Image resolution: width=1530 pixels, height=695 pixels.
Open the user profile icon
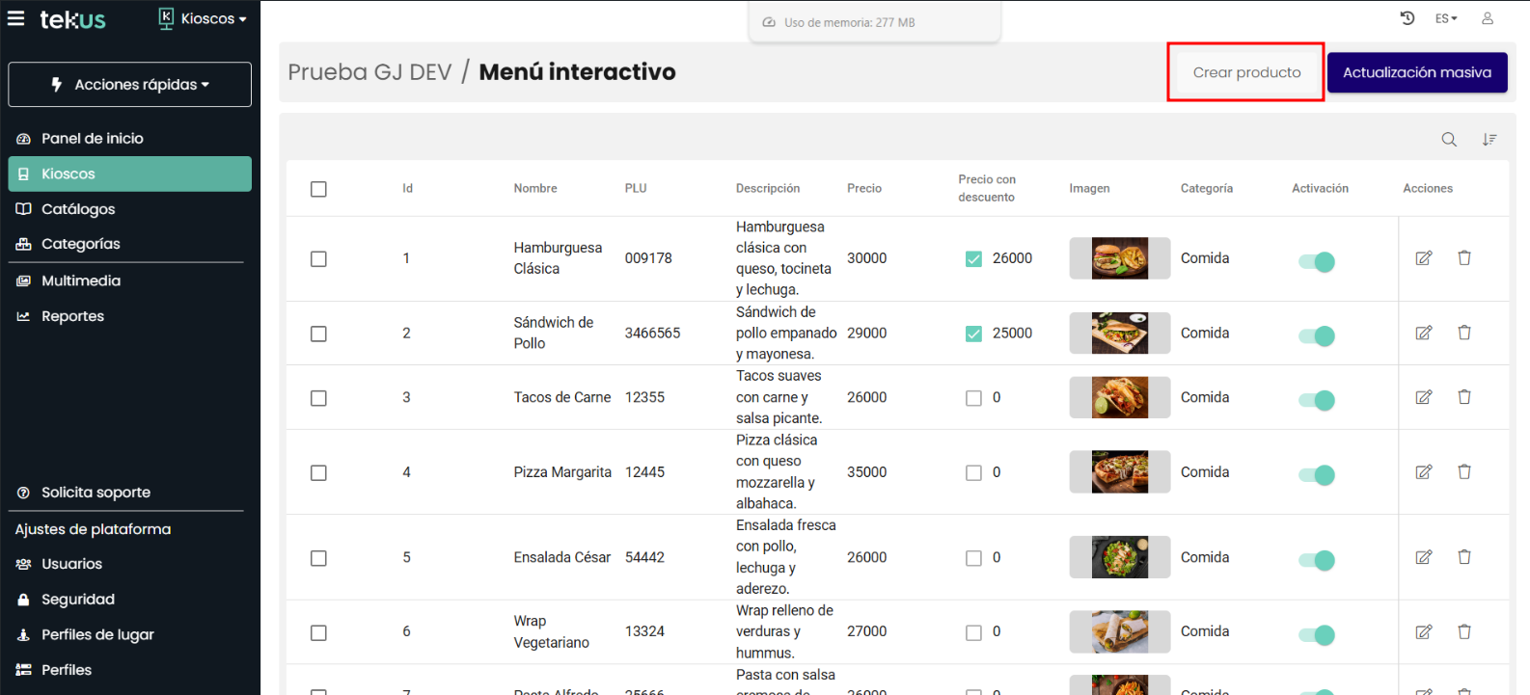(x=1488, y=18)
